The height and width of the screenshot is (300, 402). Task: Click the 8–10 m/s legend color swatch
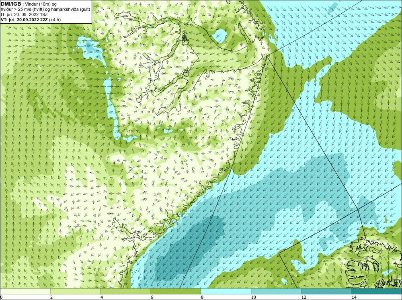click(x=226, y=291)
